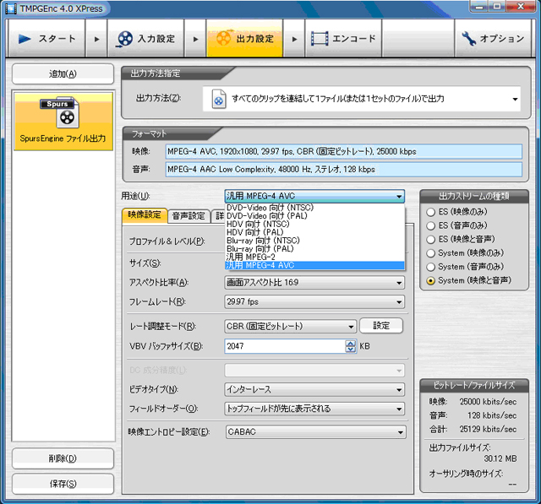Choose DVD-Video 向け (NTSC) option
This screenshot has width=541, height=504.
[314, 208]
